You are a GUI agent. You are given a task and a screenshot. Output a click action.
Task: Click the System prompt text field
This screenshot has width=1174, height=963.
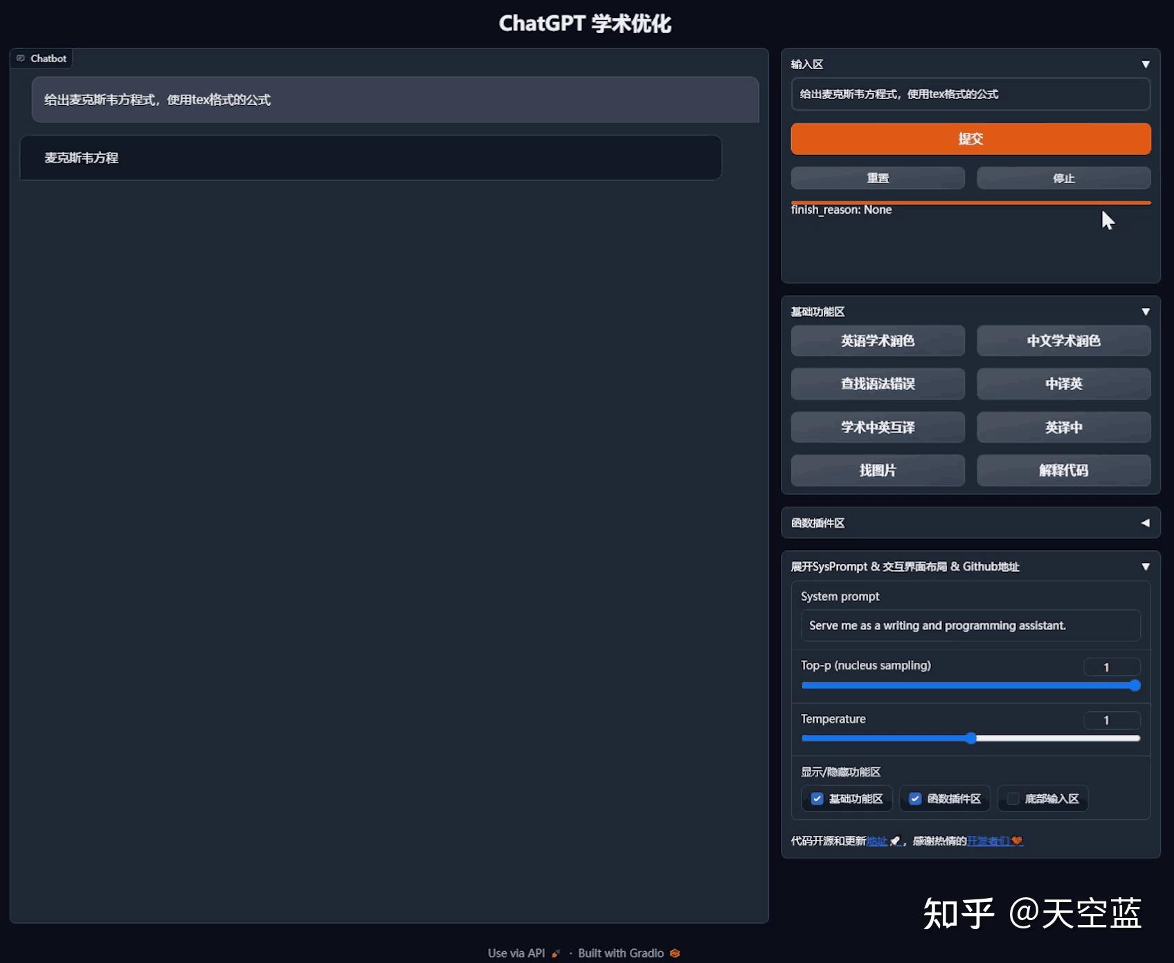point(970,625)
